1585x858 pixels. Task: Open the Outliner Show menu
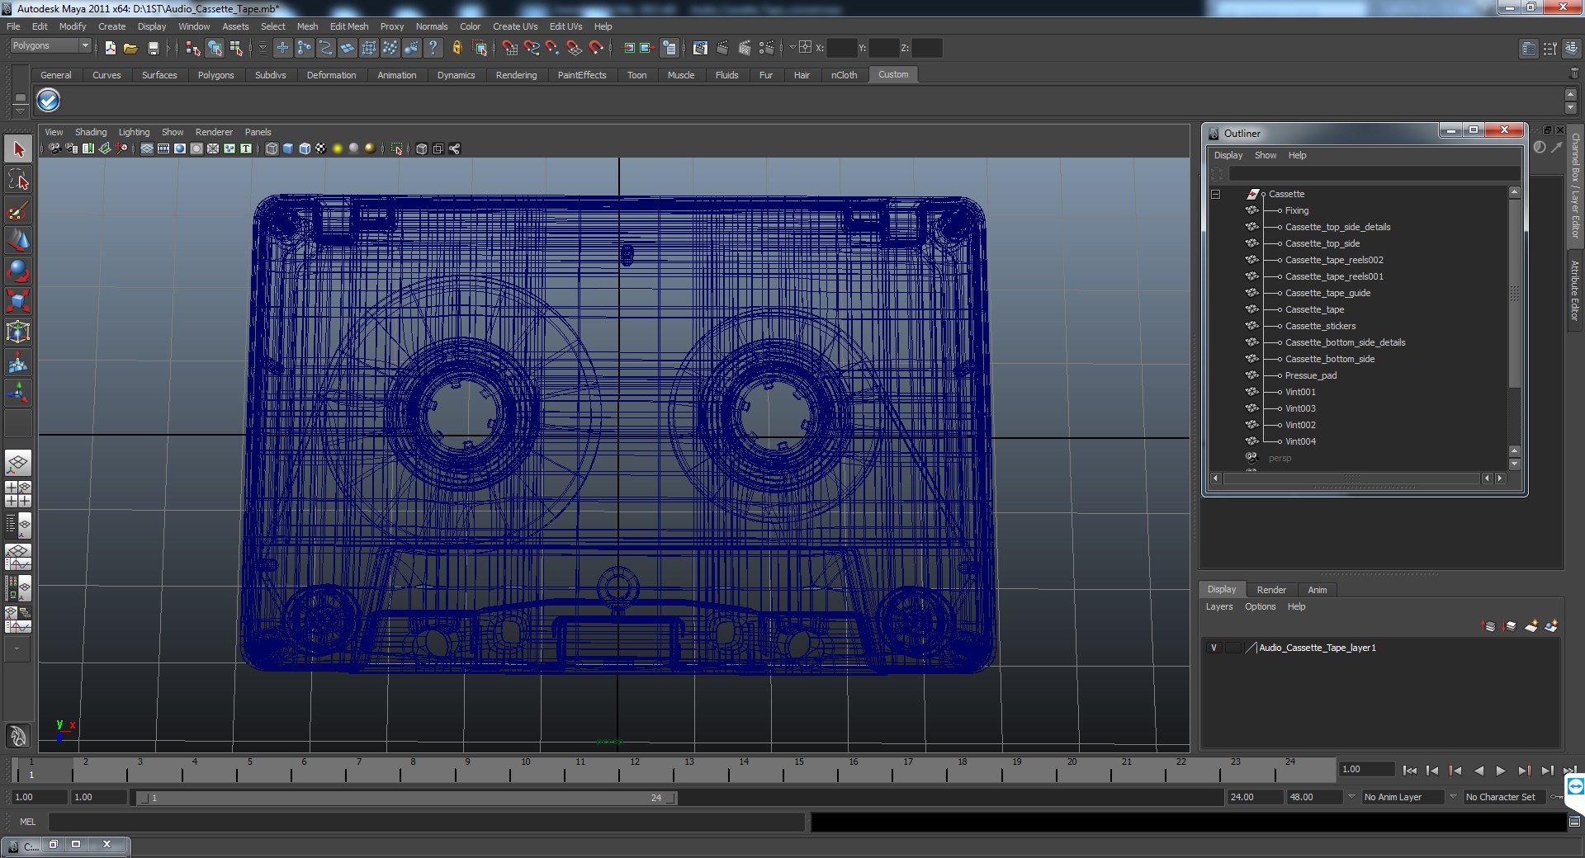pos(1265,155)
